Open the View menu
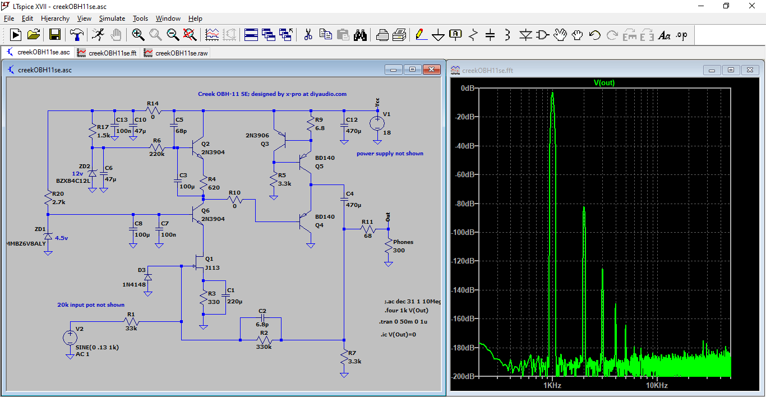The image size is (766, 397). pos(84,19)
